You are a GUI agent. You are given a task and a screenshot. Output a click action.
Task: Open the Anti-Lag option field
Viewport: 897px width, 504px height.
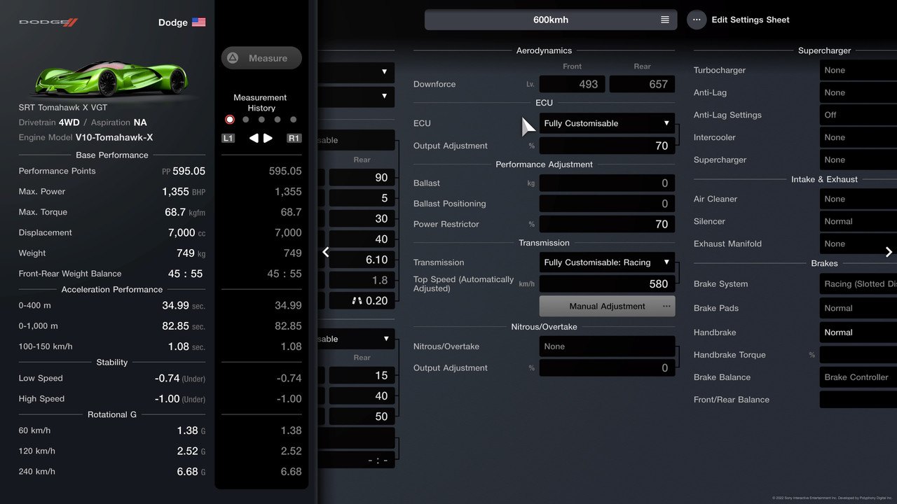[858, 92]
